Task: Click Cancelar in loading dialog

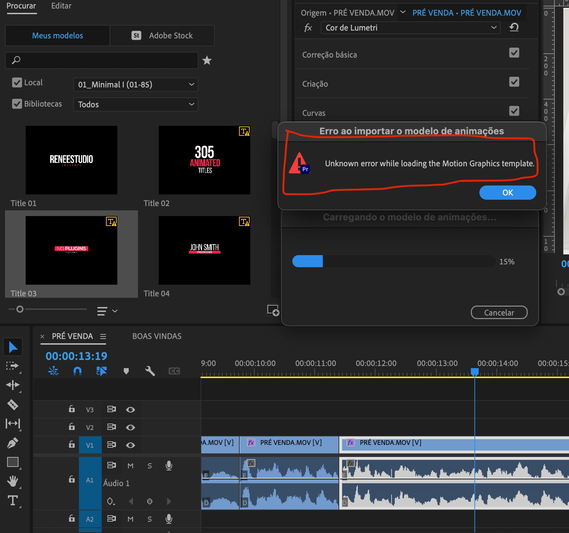Action: click(x=499, y=312)
